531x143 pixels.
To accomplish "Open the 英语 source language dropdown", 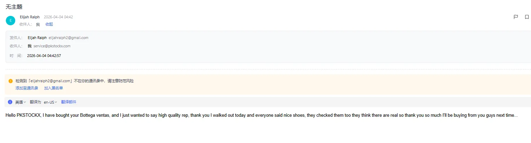I will (20, 102).
